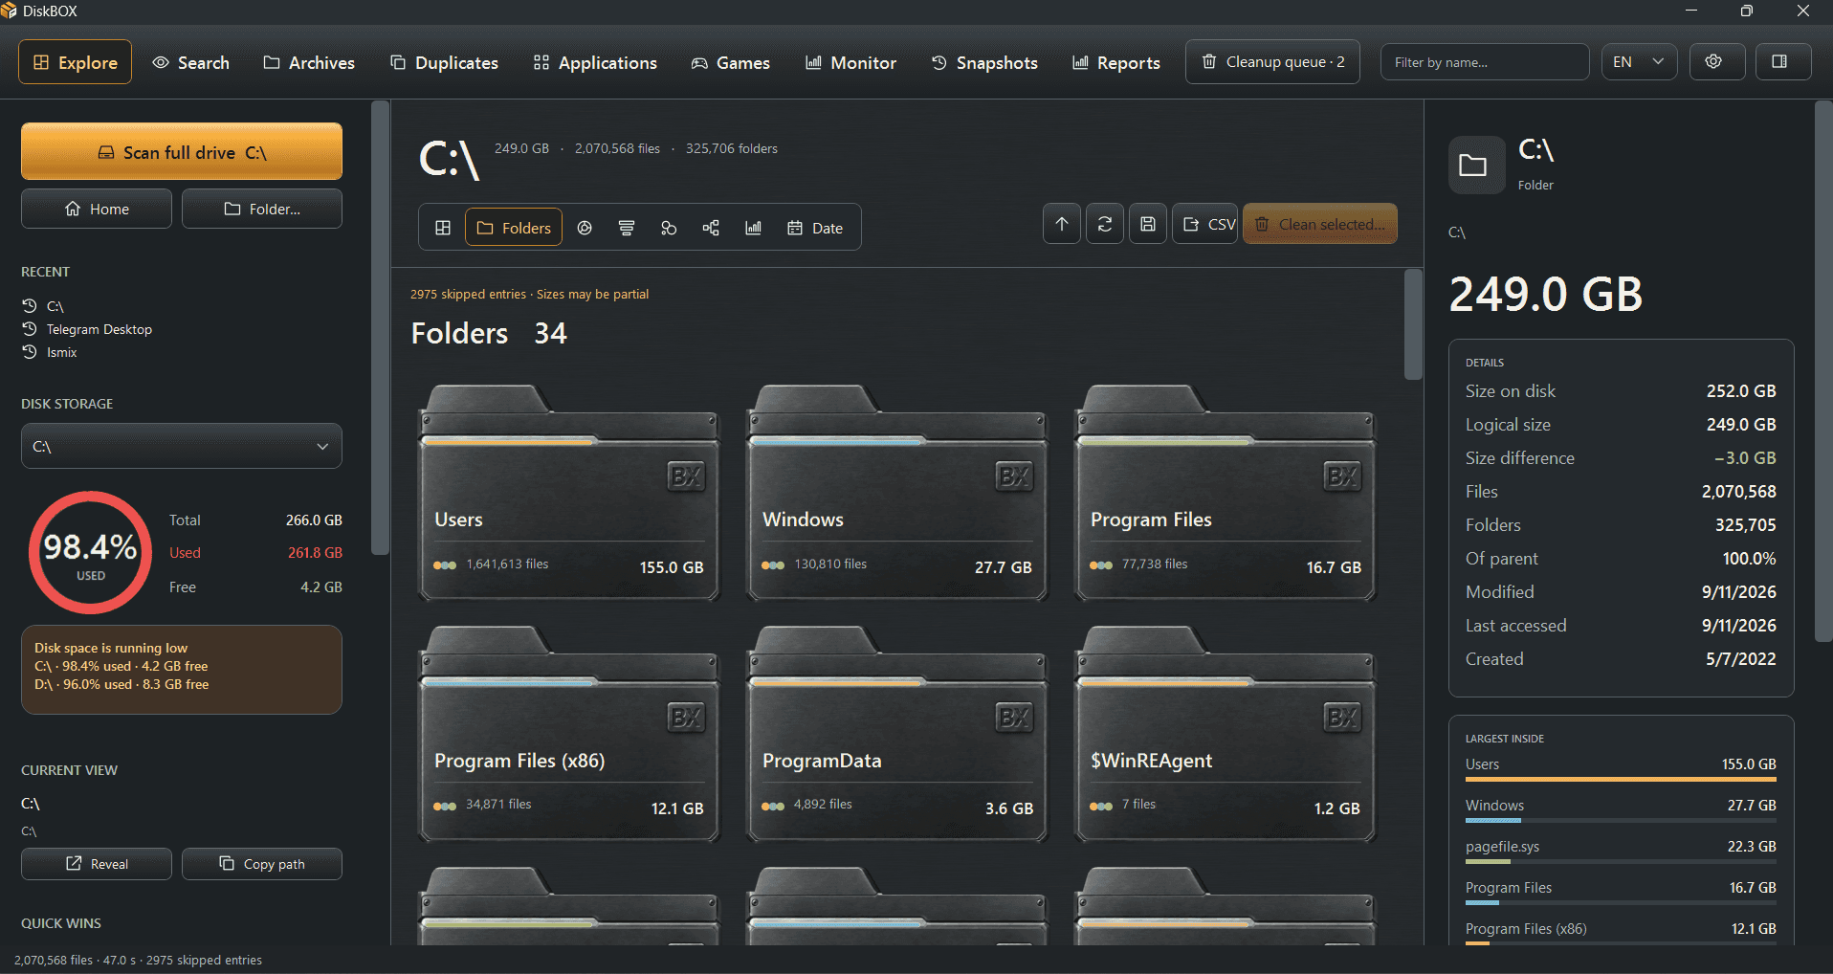Select the bar chart view icon
Viewport: 1833px width, 974px height.
[x=753, y=228]
